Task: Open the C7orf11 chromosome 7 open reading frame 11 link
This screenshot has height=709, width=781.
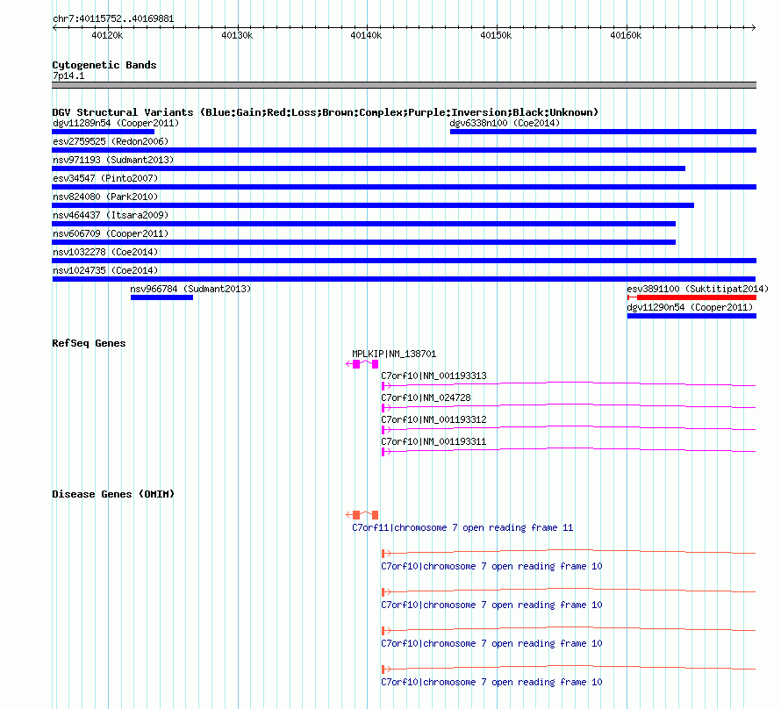Action: pos(462,527)
